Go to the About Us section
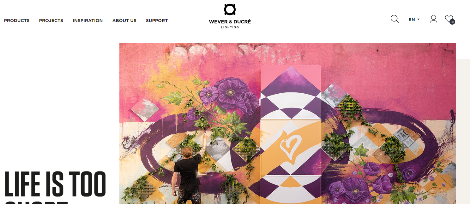The image size is (470, 204). pos(124,20)
